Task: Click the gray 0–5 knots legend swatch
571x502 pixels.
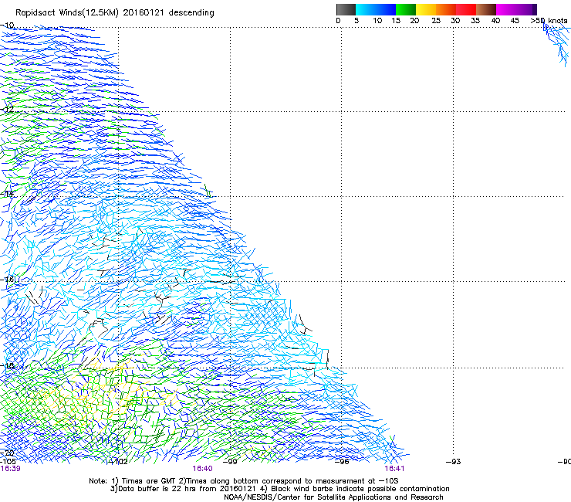Action: click(346, 9)
